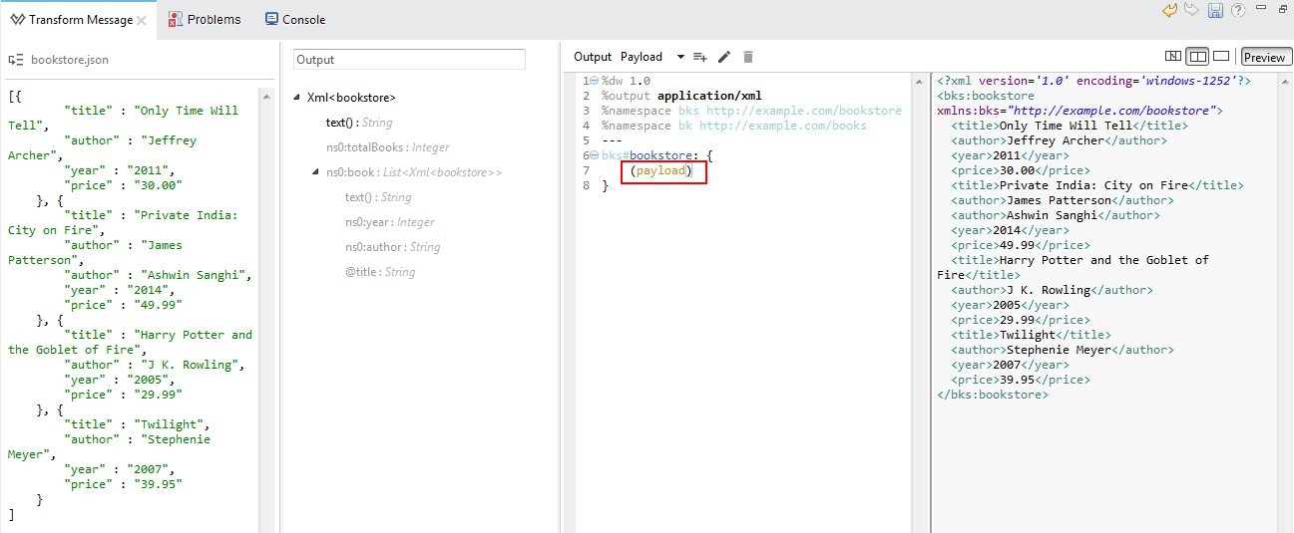Open the help question mark icon

coord(1238,11)
